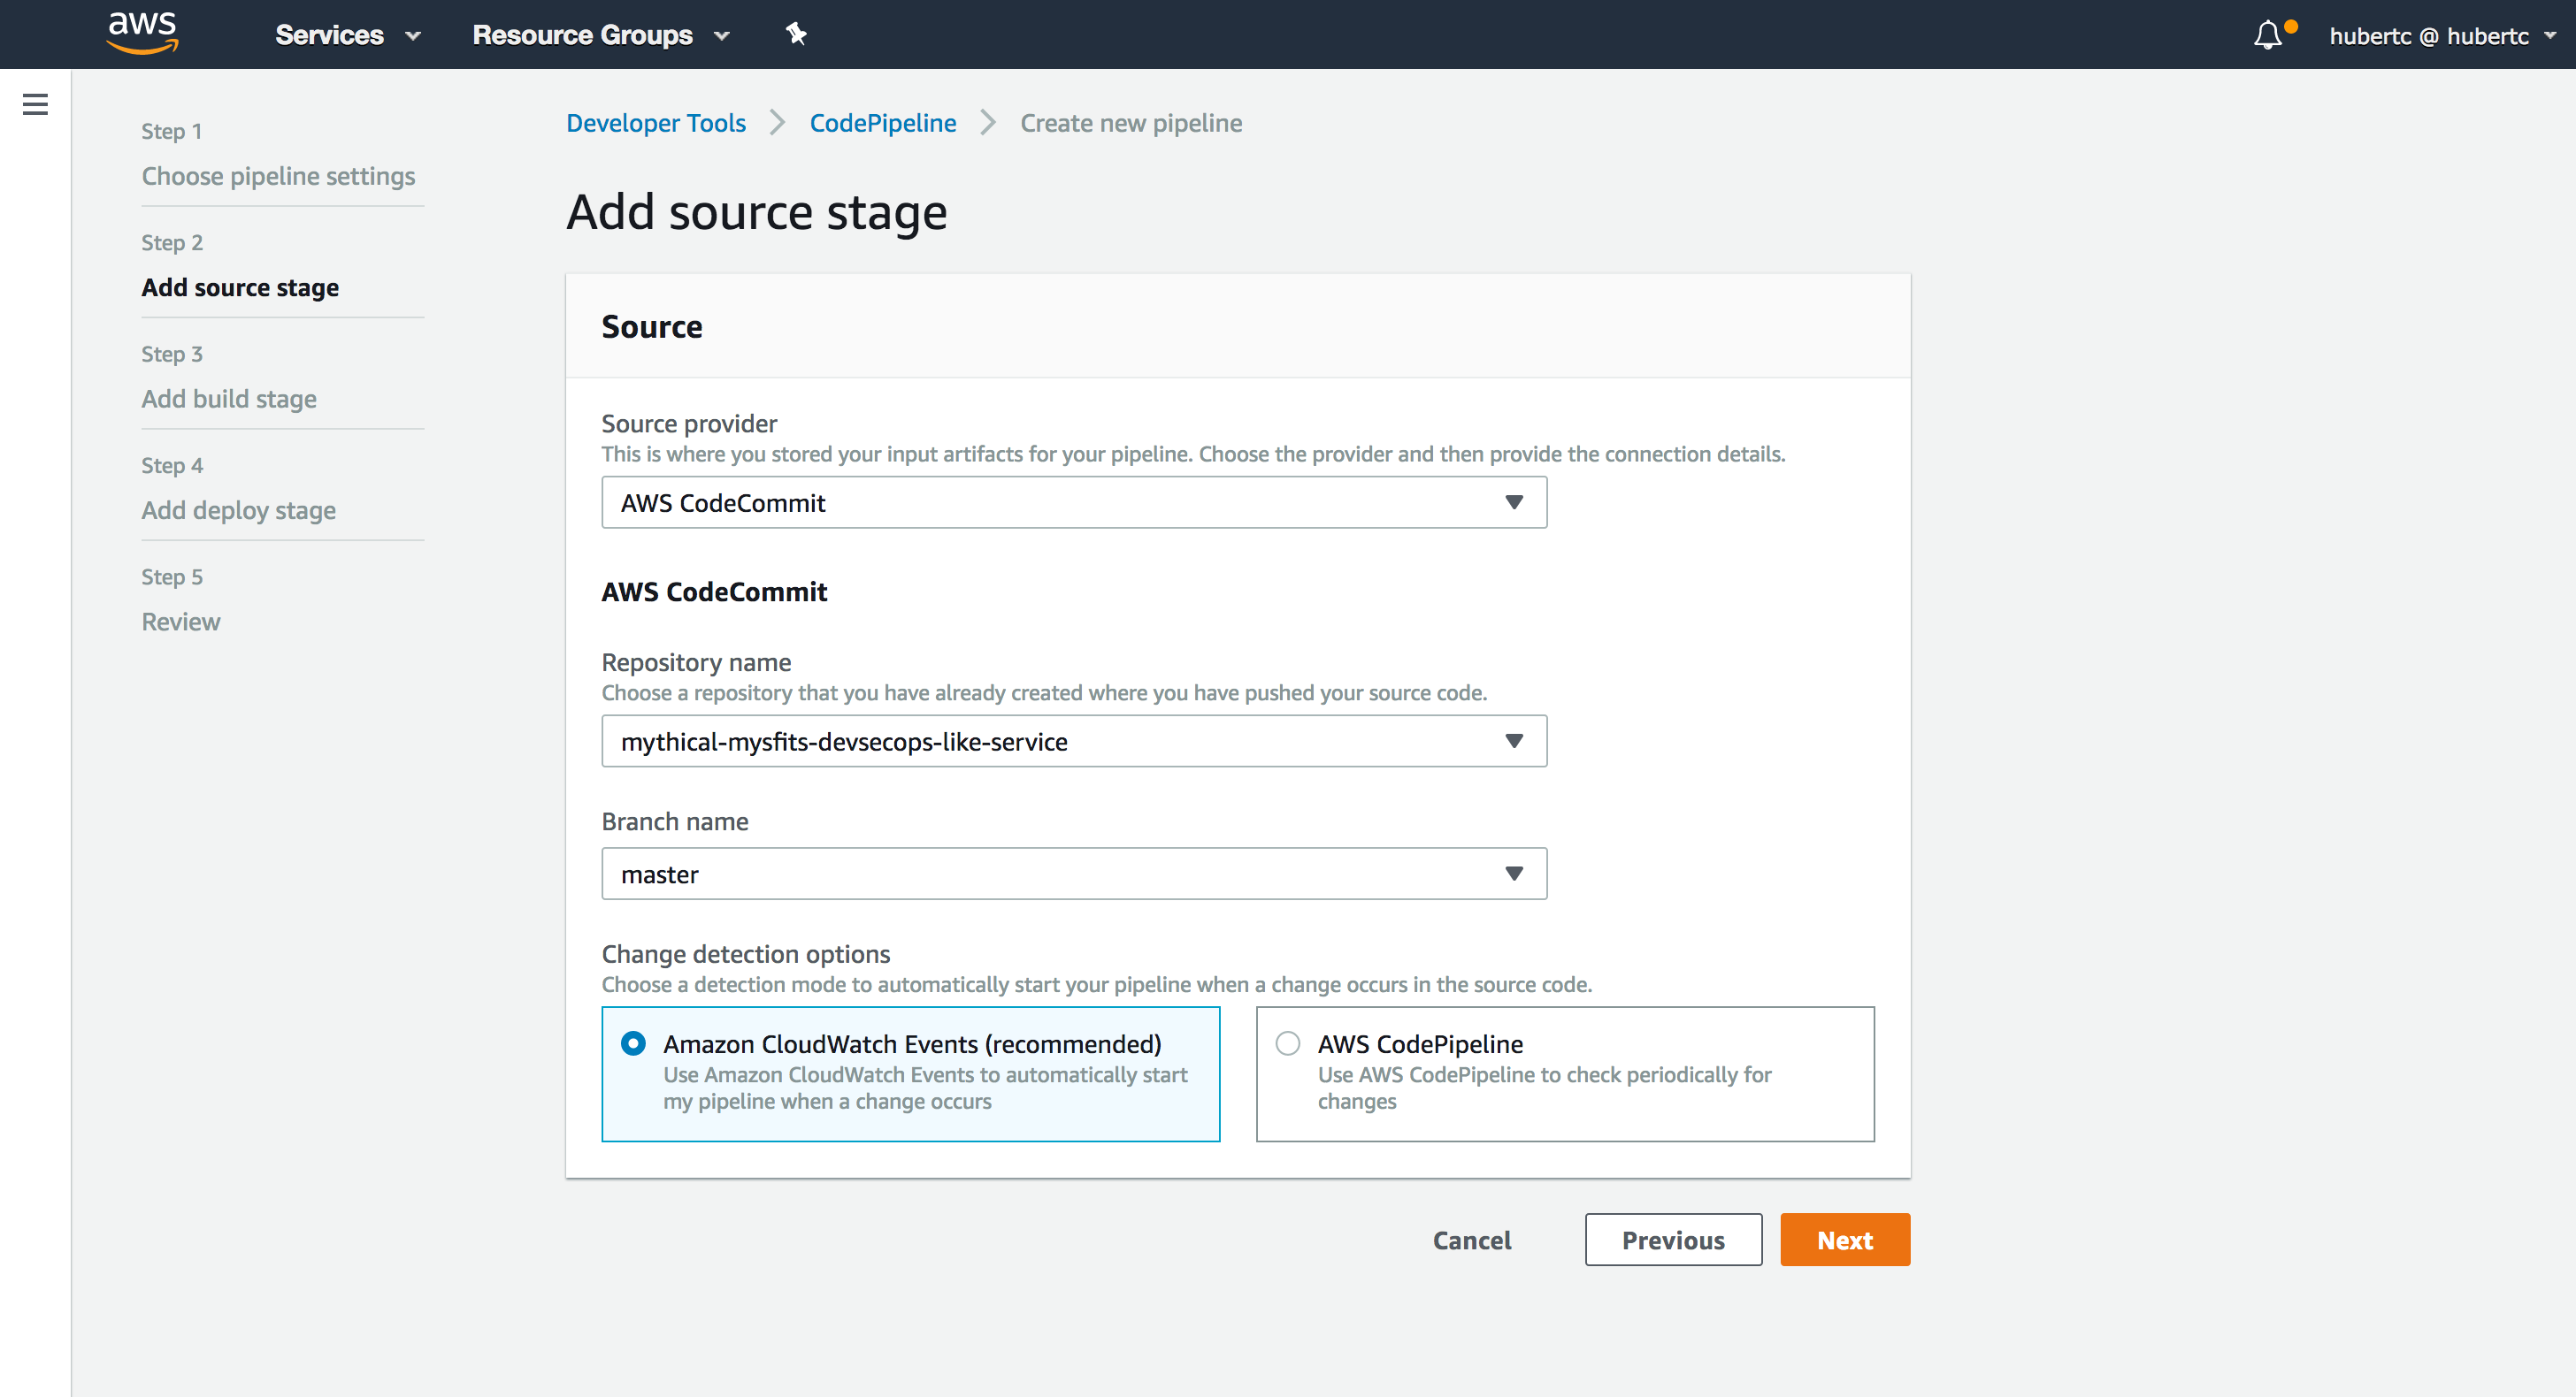Click the AWS CodeCommit subsection heading
Image resolution: width=2576 pixels, height=1397 pixels.
coord(714,592)
